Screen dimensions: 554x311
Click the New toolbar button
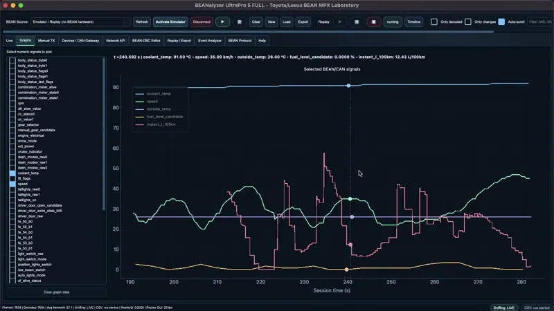coord(271,22)
